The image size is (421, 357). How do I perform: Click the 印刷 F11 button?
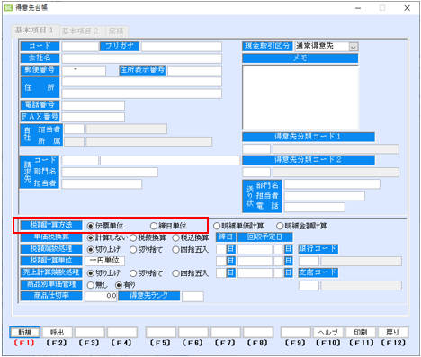361,332
